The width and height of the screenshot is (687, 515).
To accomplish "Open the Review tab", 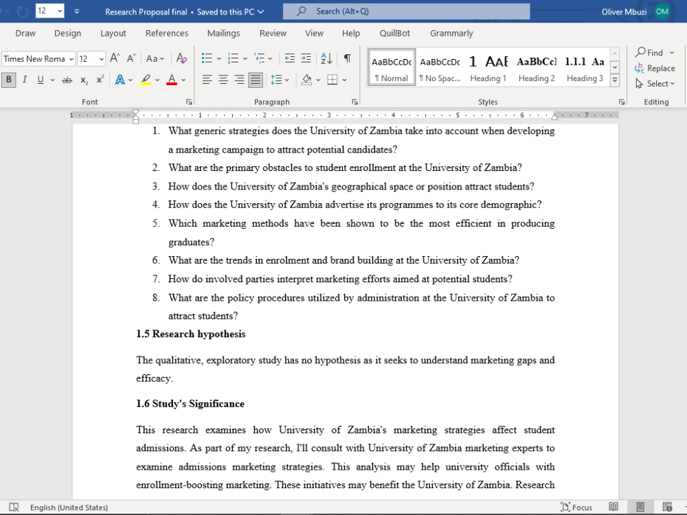I will (273, 33).
